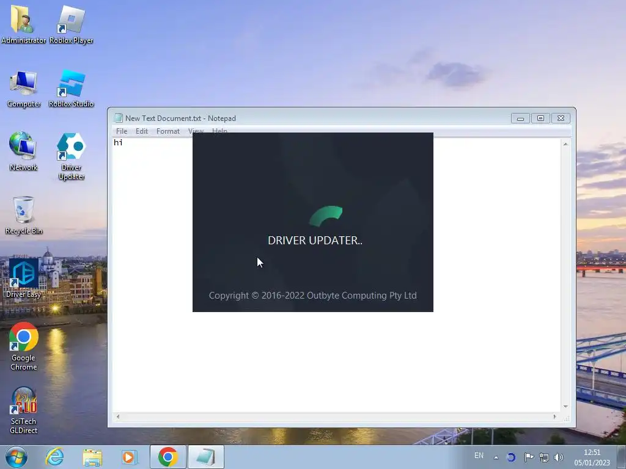626x469 pixels.
Task: Open the Notepad Edit menu
Action: click(142, 131)
